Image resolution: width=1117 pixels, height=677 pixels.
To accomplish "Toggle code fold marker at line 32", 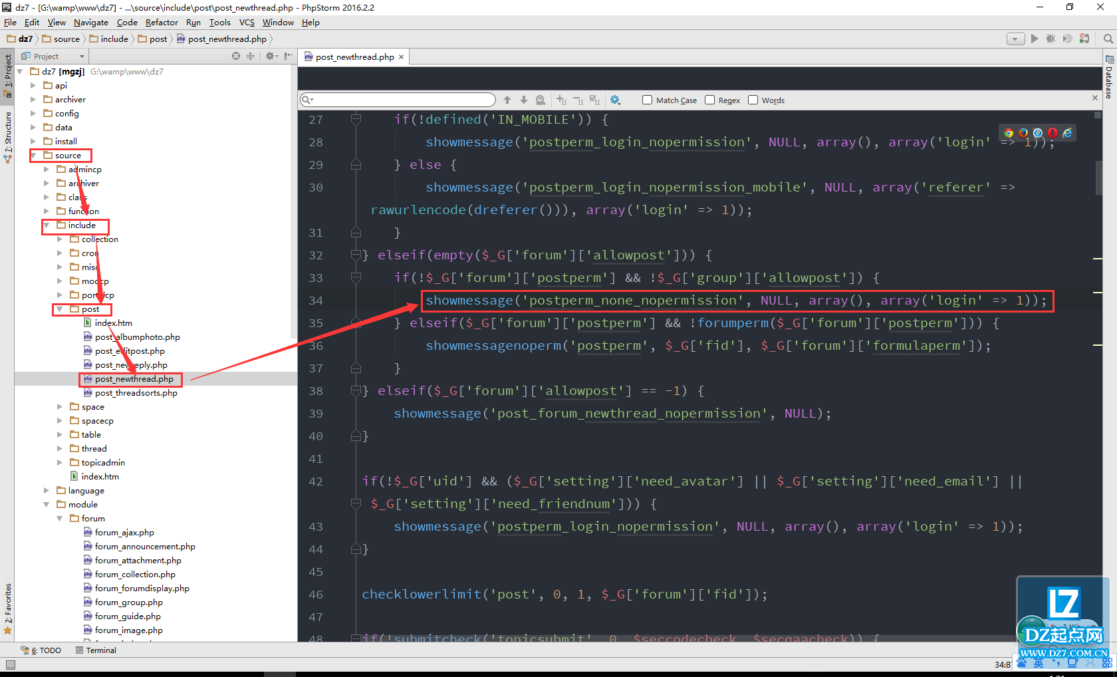I will 356,255.
